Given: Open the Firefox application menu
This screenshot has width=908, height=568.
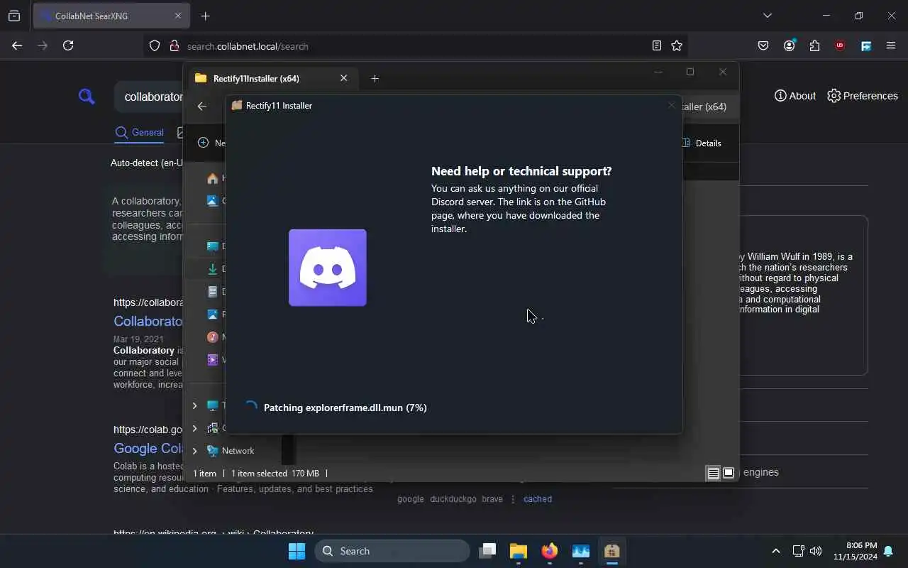Looking at the screenshot, I should (x=891, y=45).
